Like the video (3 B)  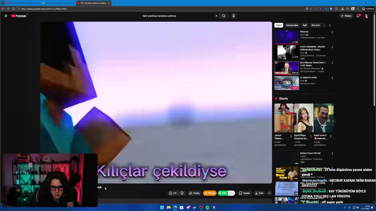(x=173, y=193)
